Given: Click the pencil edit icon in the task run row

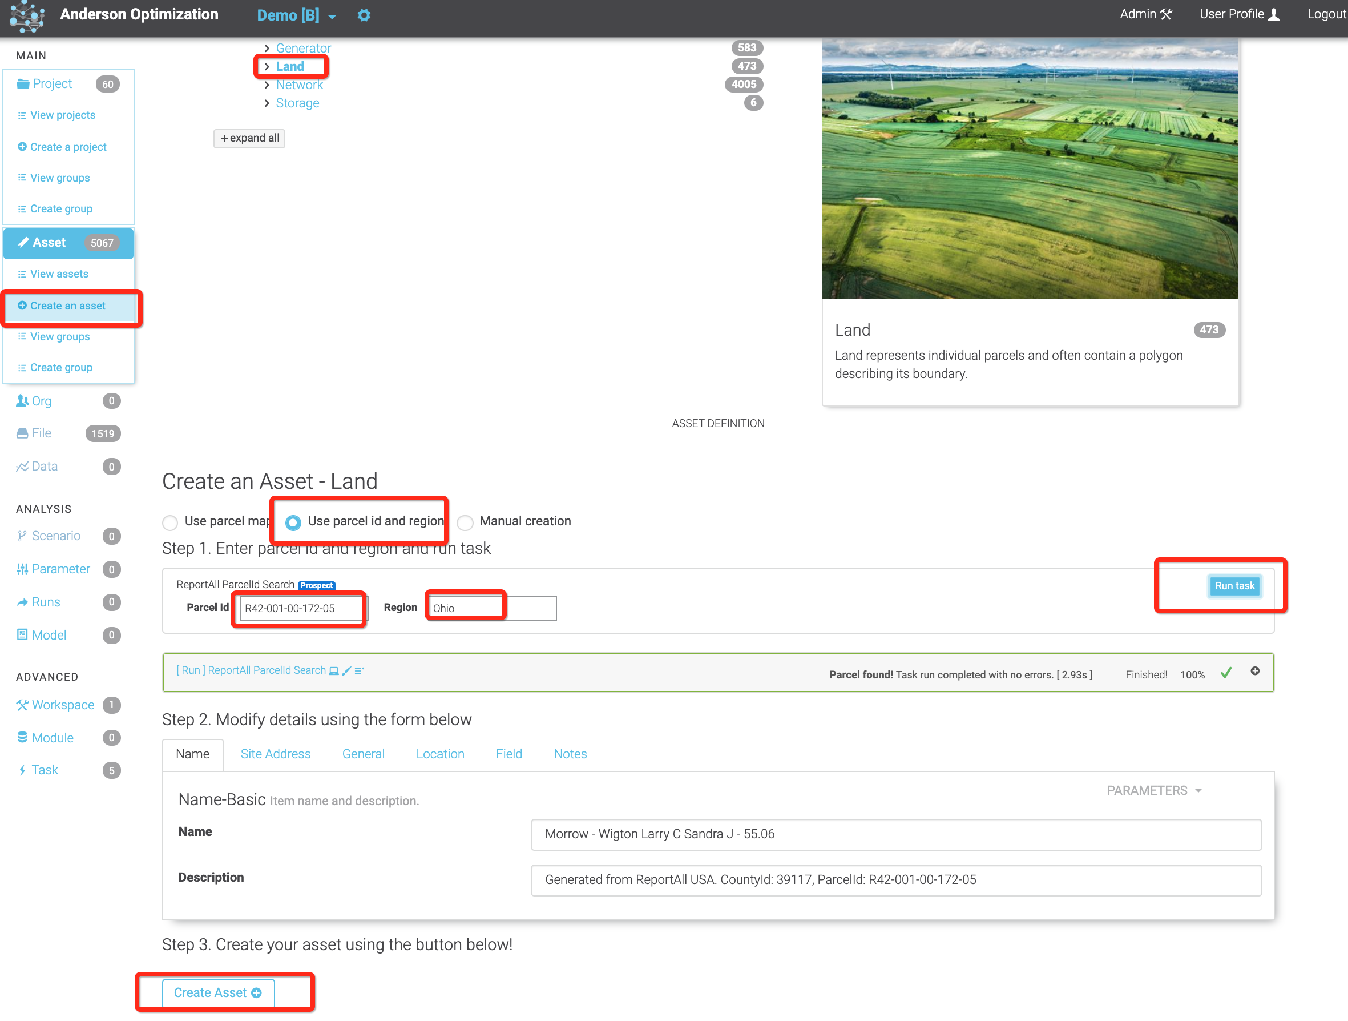Looking at the screenshot, I should [x=347, y=671].
